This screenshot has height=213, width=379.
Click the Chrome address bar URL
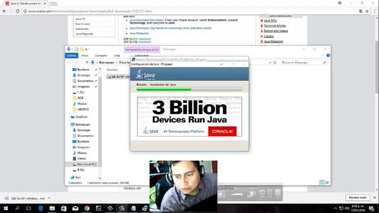tap(90, 11)
